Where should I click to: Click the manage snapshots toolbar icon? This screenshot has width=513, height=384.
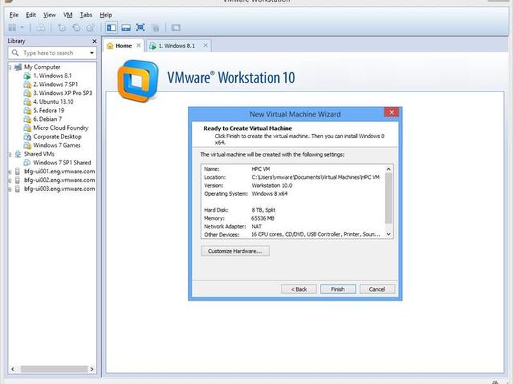(90, 28)
